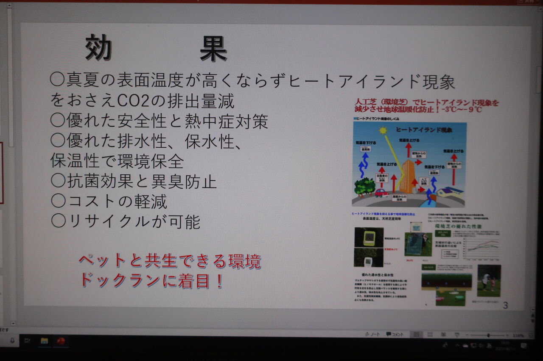Image resolution: width=543 pixels, height=361 pixels.
Task: Open Task View on the taskbar
Action: click(x=28, y=341)
